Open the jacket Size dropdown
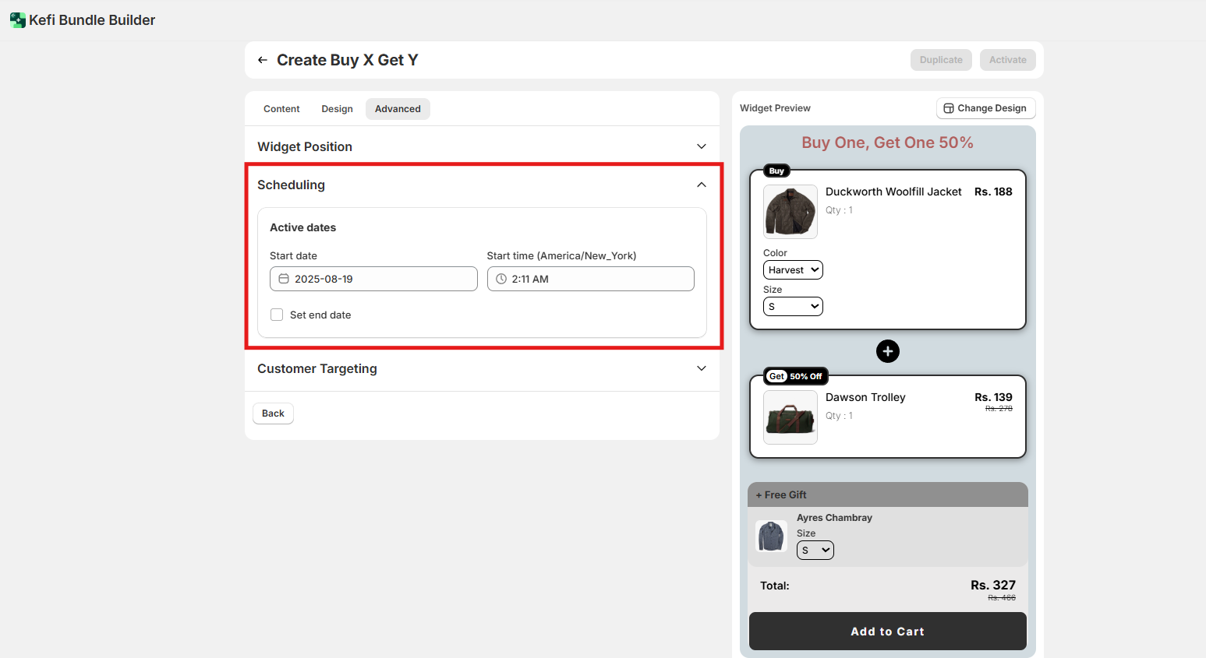This screenshot has height=658, width=1206. tap(793, 307)
